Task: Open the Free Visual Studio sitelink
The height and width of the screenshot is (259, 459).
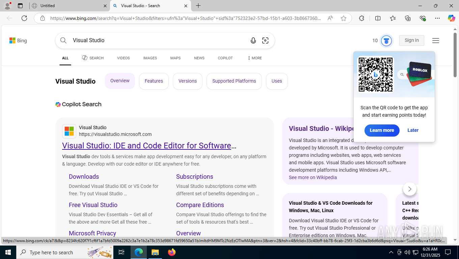Action: coord(93,205)
